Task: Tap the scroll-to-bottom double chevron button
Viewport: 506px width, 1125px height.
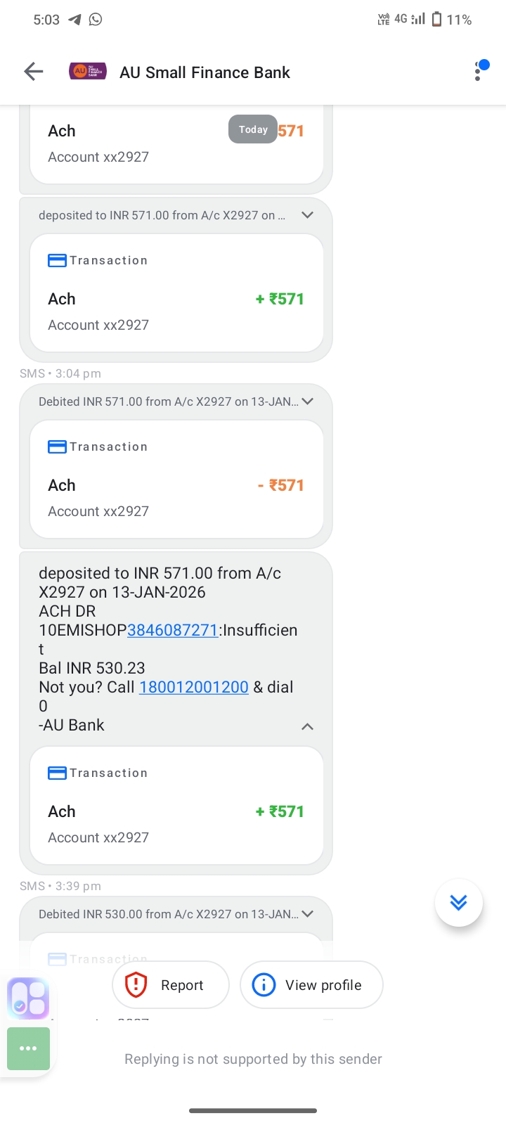Action: pyautogui.click(x=458, y=903)
